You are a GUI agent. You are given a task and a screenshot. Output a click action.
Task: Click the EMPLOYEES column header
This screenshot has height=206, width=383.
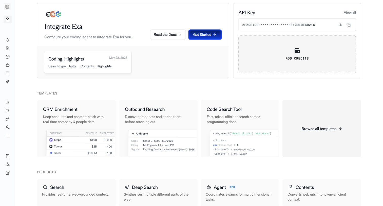[107, 133]
